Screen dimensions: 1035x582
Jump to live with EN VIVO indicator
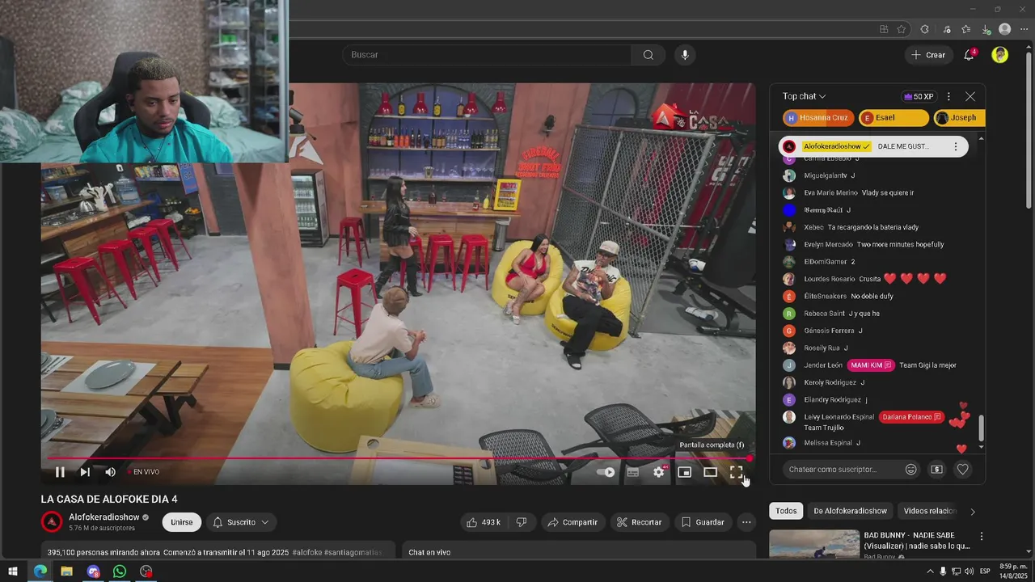click(142, 472)
